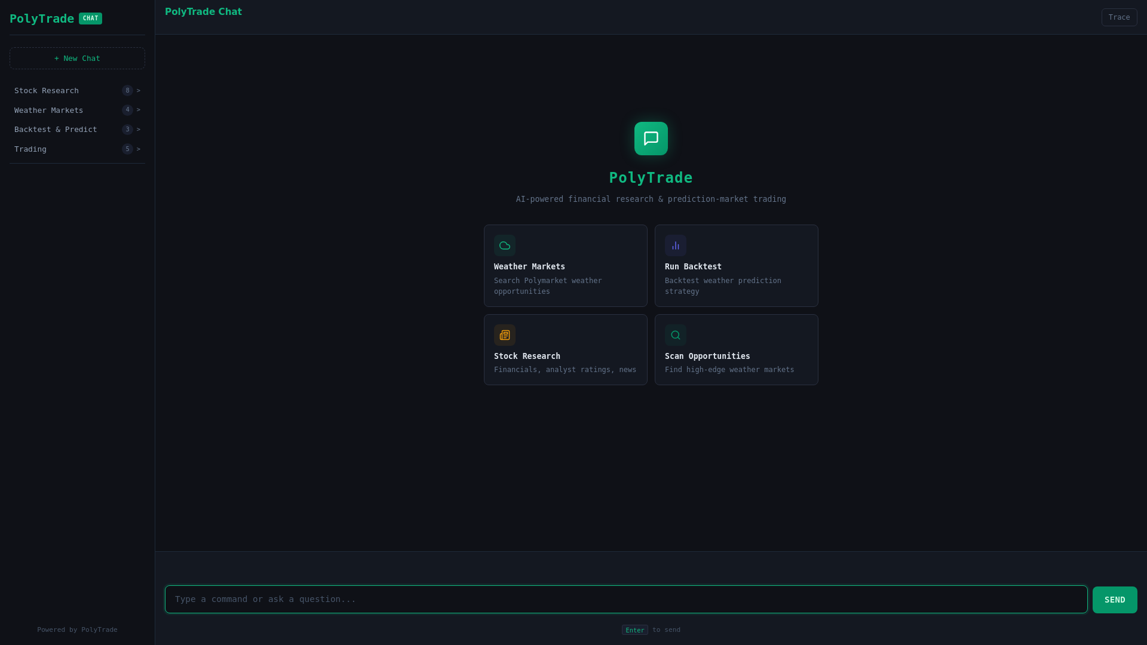Open the Trace panel button
This screenshot has width=1147, height=645.
coord(1119,17)
